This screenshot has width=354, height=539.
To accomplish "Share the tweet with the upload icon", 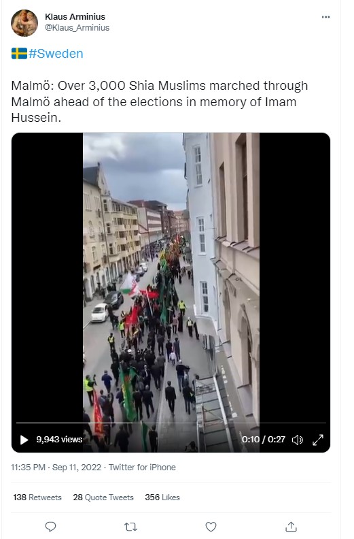I will pos(291,527).
